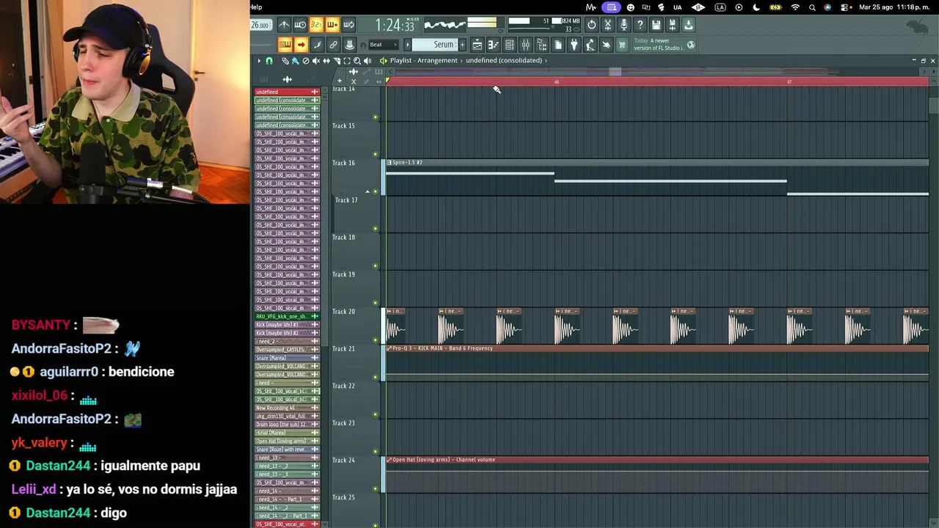Screen dimensions: 939x528
Task: Toggle the loop recording button
Action: click(348, 25)
